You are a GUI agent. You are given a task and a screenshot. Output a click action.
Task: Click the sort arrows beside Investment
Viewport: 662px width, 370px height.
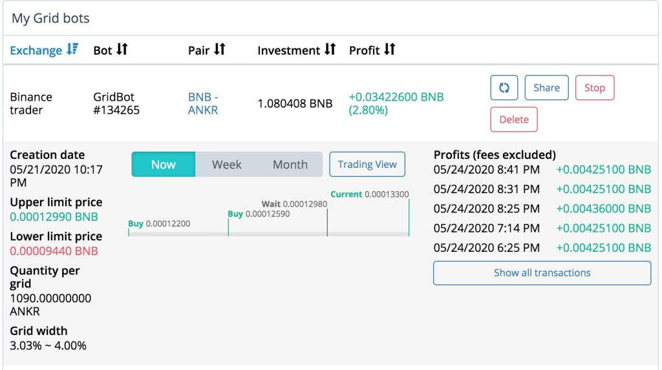330,50
